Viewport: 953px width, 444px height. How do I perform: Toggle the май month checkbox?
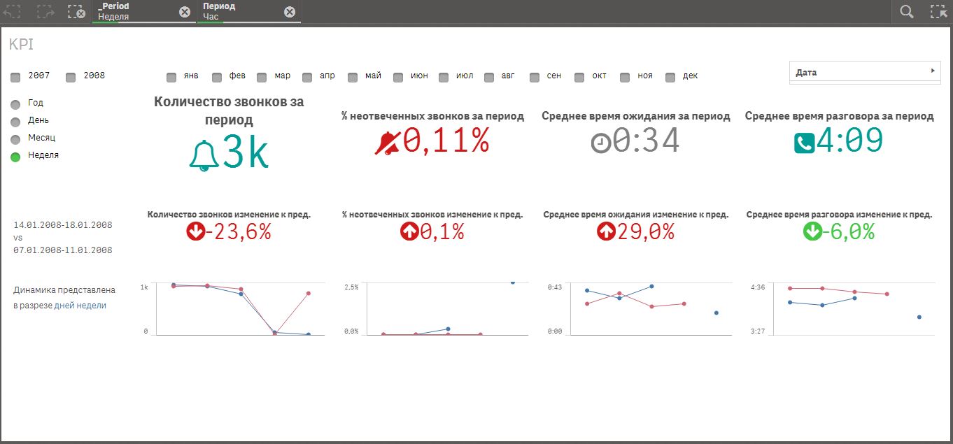click(353, 77)
